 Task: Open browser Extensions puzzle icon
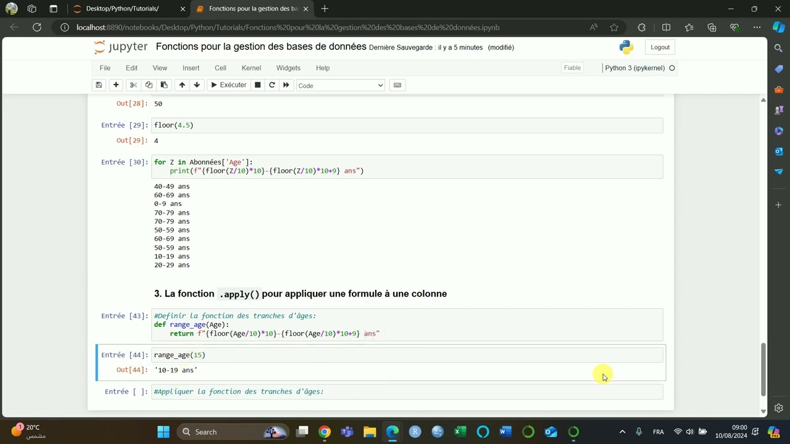point(642,27)
